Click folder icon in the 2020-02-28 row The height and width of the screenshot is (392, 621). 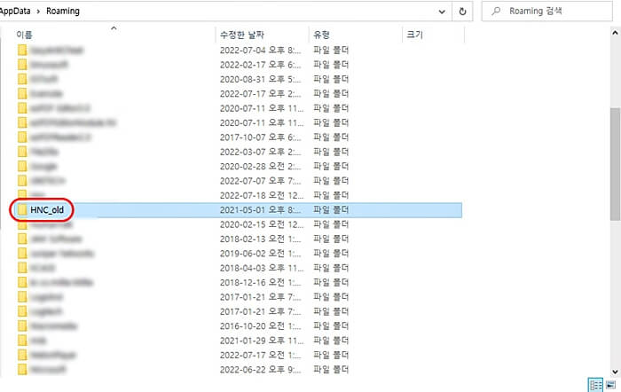coord(22,167)
